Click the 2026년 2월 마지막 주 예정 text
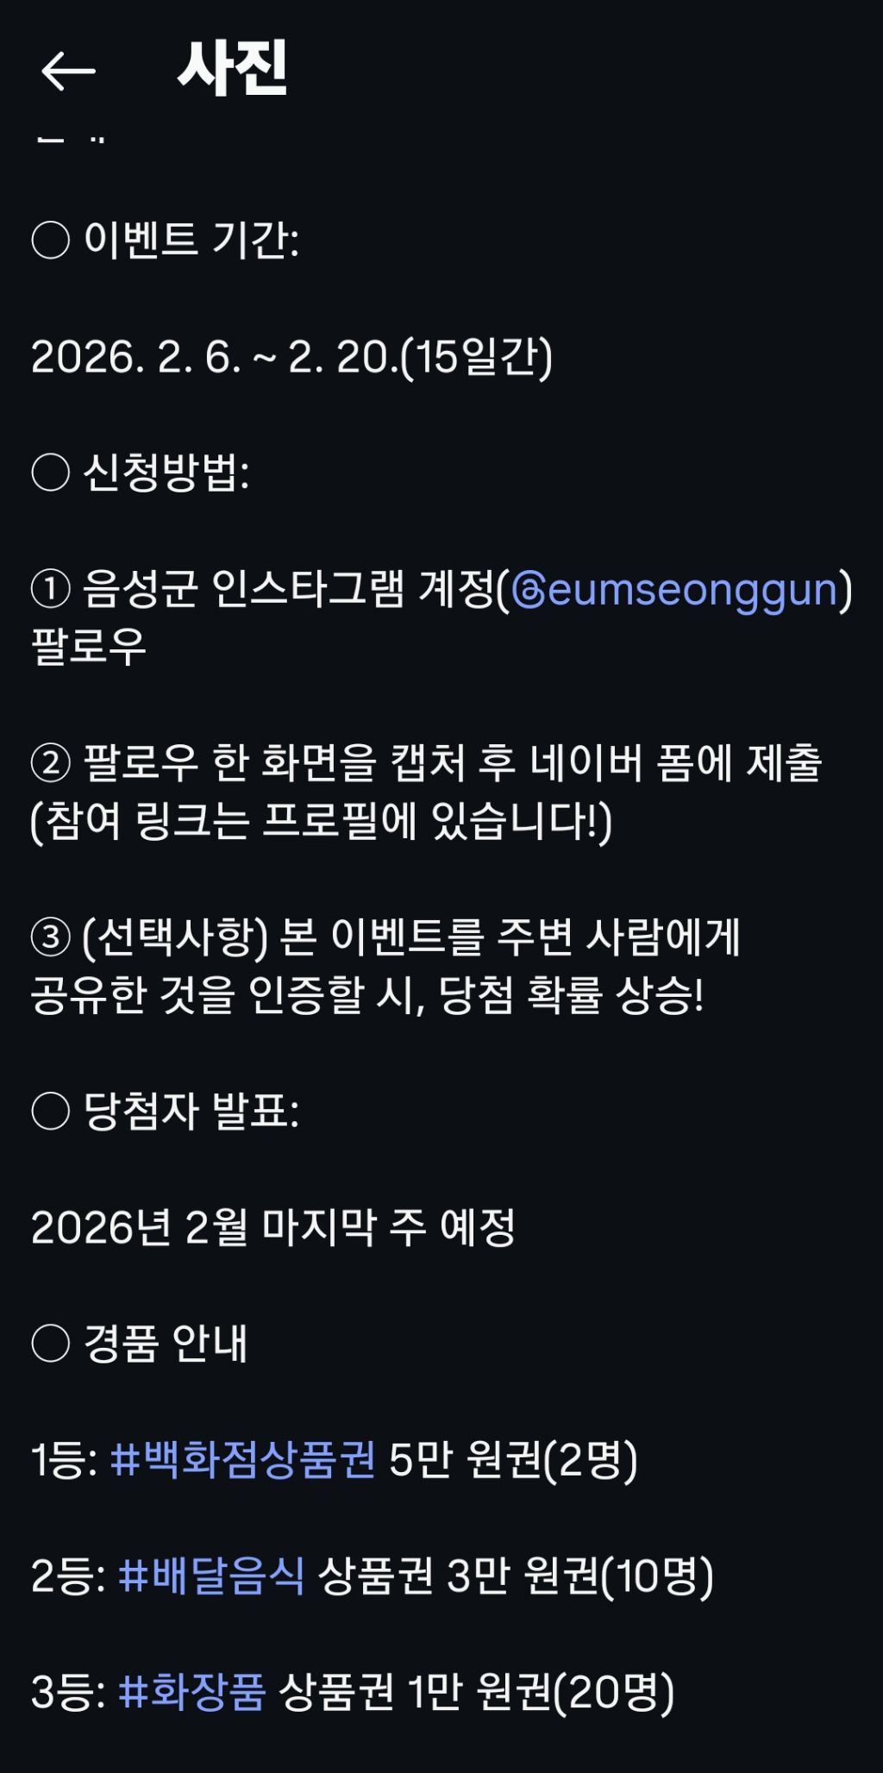 pyautogui.click(x=272, y=1227)
